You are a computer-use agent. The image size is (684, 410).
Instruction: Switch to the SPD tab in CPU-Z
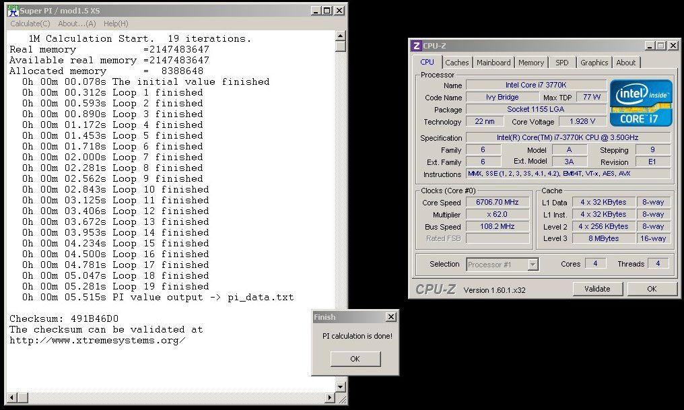tap(562, 63)
